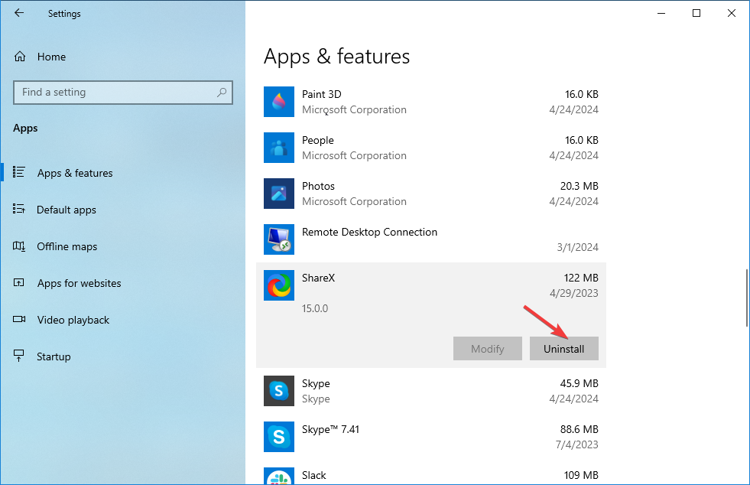The height and width of the screenshot is (485, 750).
Task: Click the Remote Desktop Connection icon
Action: click(279, 239)
